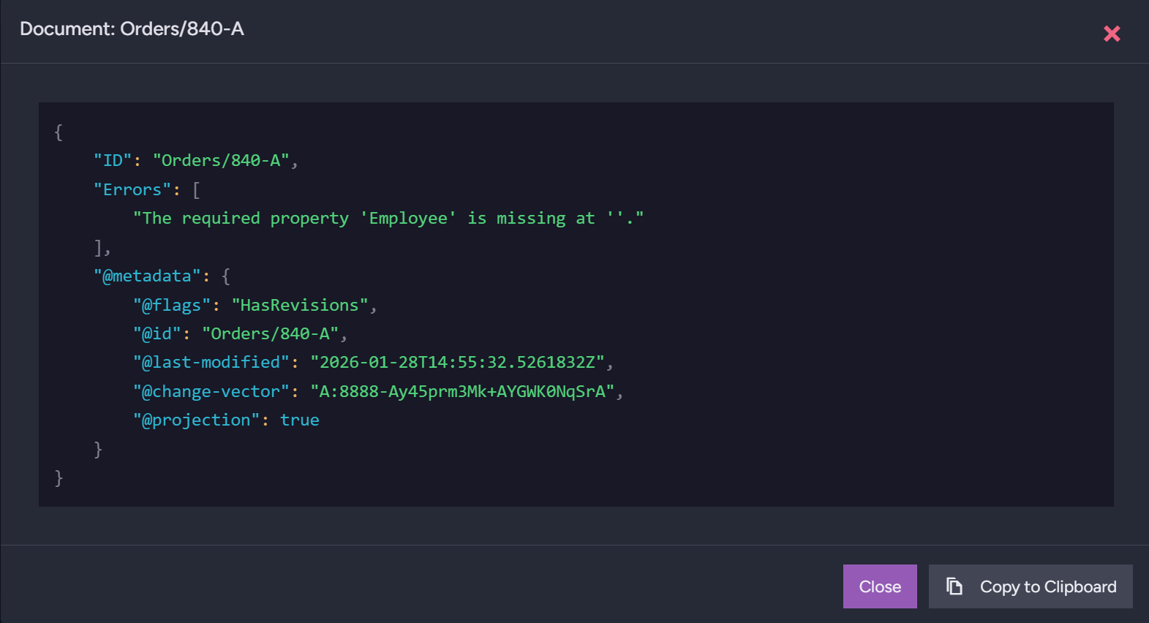
Task: Click the change vector value string
Action: 462,392
